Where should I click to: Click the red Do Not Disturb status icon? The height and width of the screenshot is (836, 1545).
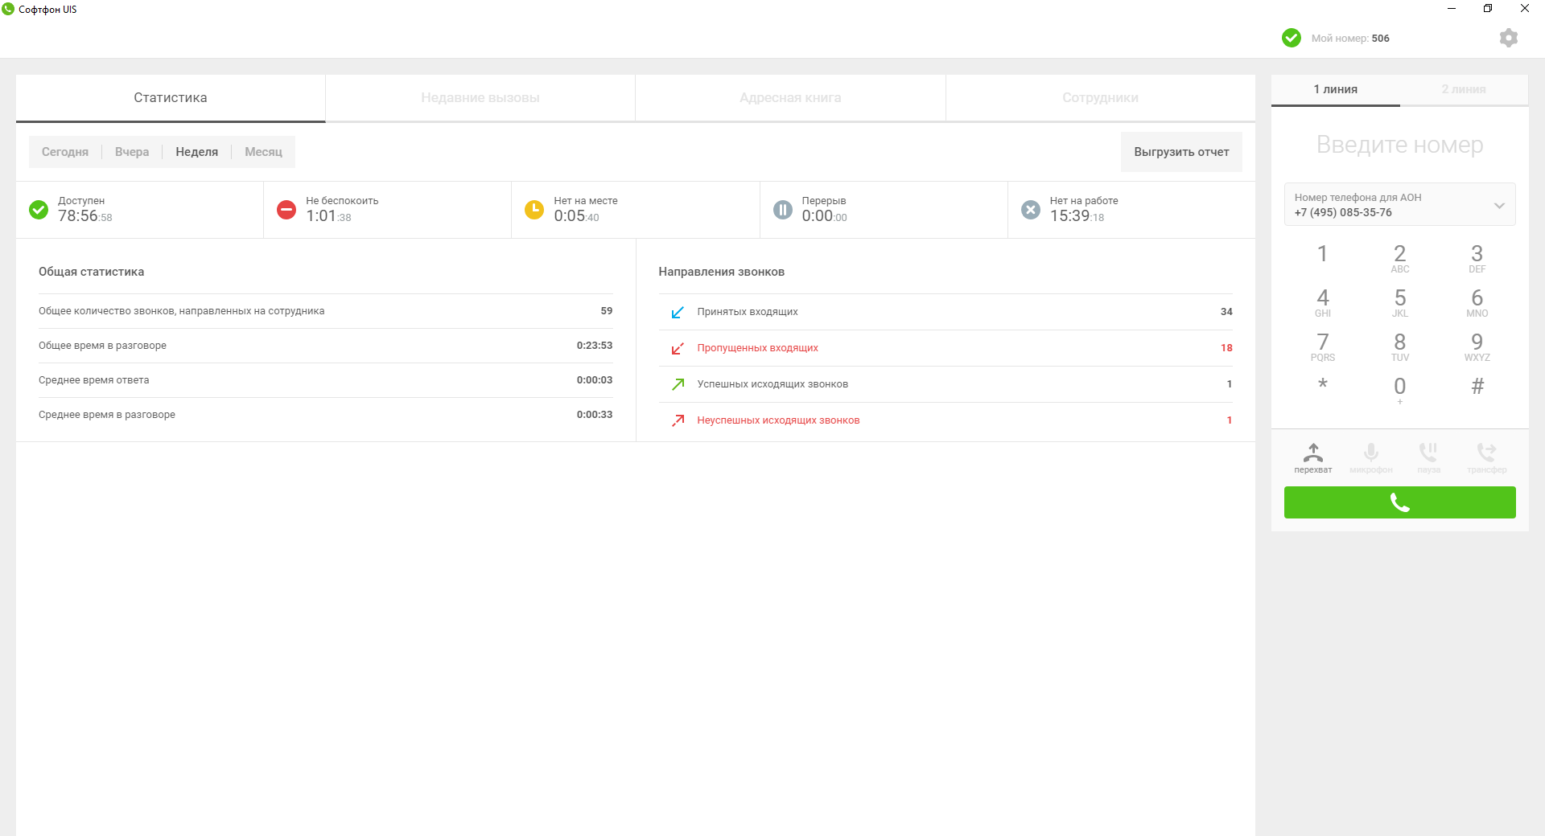click(286, 210)
